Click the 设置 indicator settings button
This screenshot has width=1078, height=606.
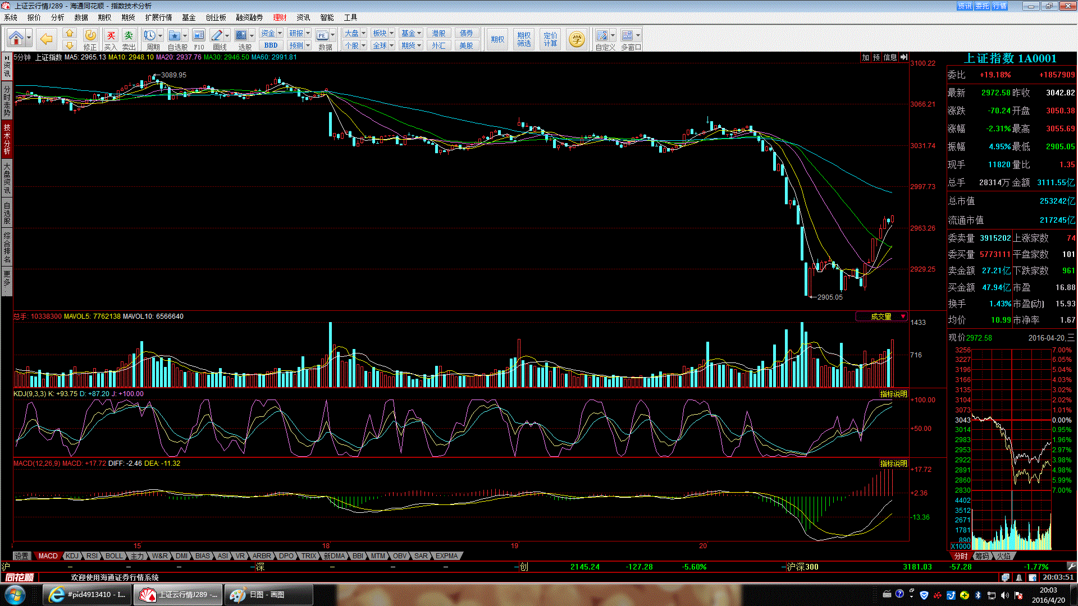click(21, 556)
